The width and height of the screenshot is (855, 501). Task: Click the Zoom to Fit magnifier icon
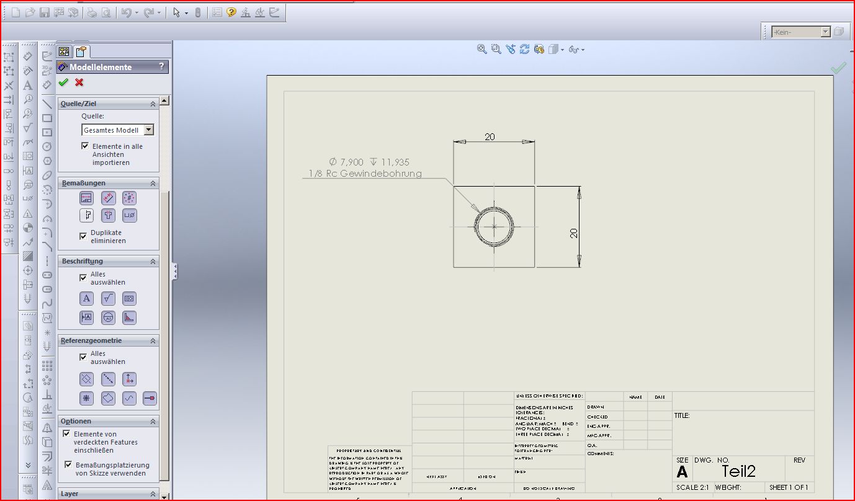coord(481,50)
